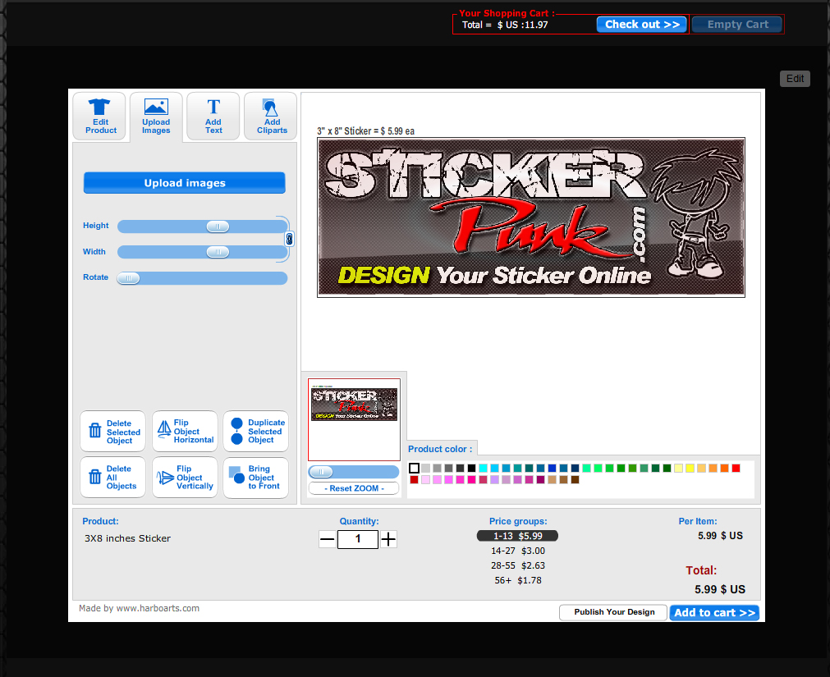Select the 56+ $1.78 price group
Image resolution: width=830 pixels, height=677 pixels.
click(x=518, y=580)
